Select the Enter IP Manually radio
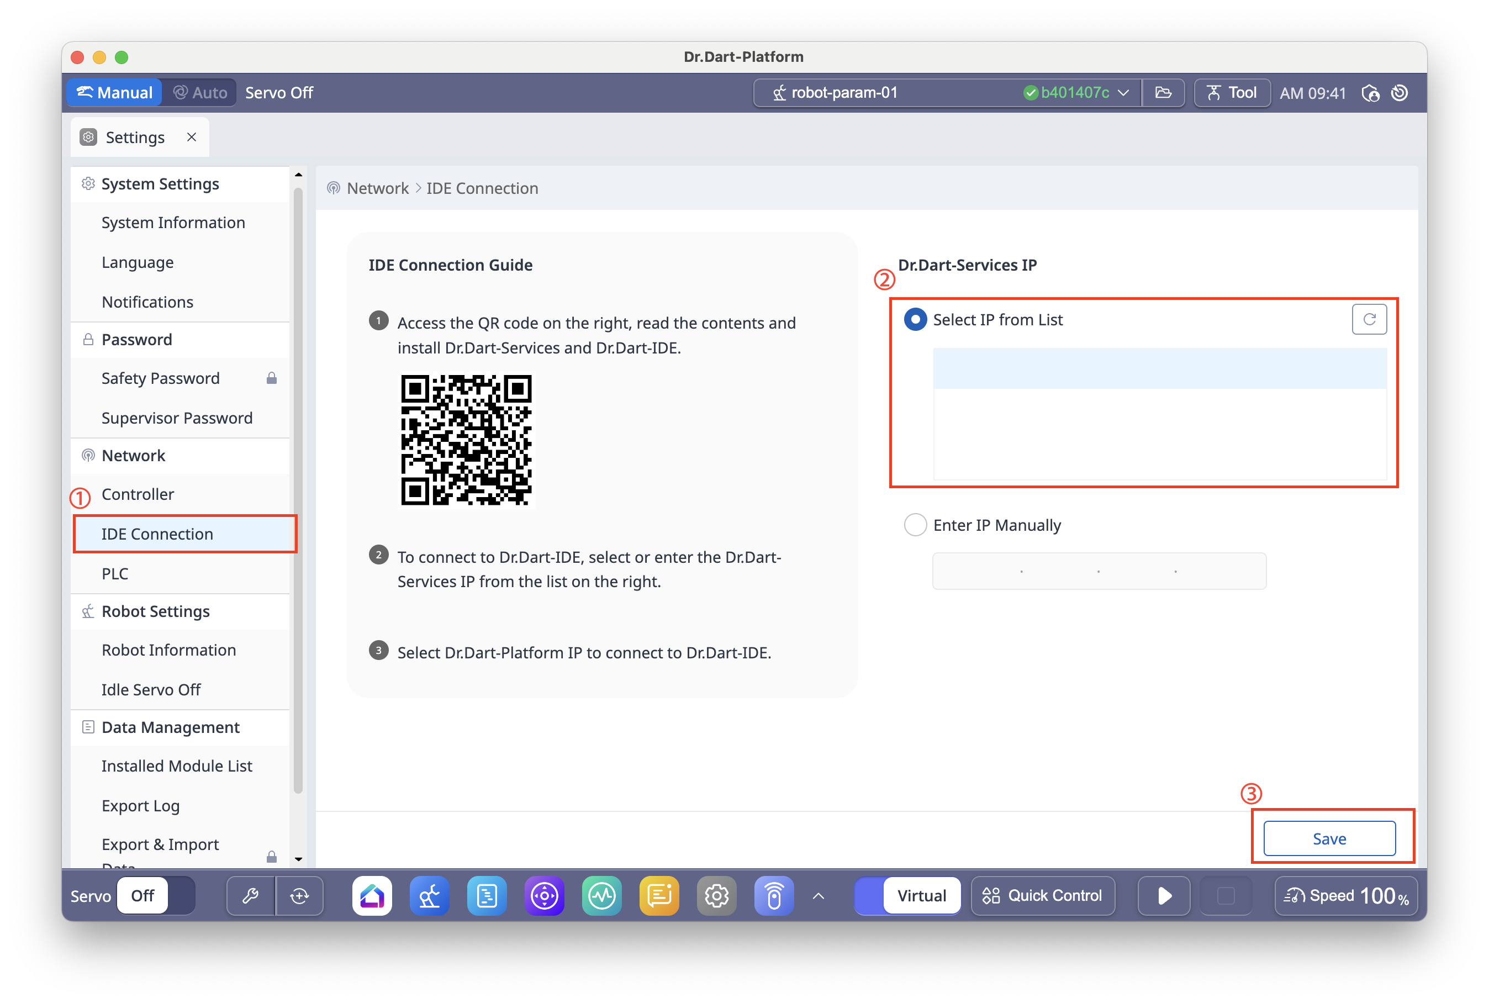1489x1003 pixels. pyautogui.click(x=915, y=525)
